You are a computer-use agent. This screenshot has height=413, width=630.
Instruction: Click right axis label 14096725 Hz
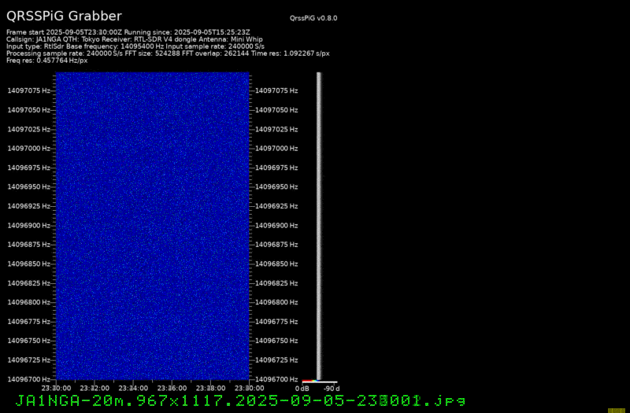(x=276, y=360)
